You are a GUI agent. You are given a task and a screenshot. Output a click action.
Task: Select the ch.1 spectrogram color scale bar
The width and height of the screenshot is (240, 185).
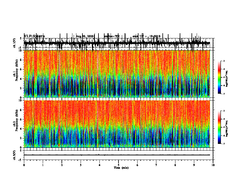pyautogui.click(x=219, y=77)
